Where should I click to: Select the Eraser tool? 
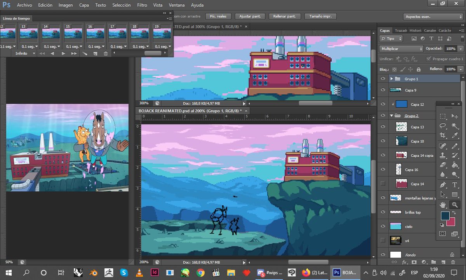pos(442,165)
